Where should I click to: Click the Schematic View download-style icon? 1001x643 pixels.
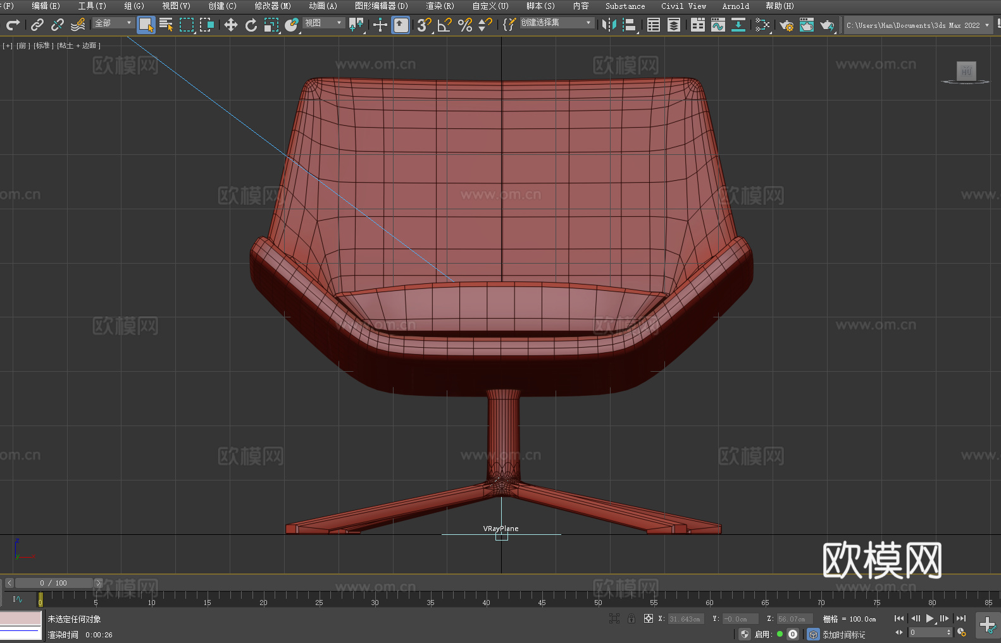click(x=738, y=25)
